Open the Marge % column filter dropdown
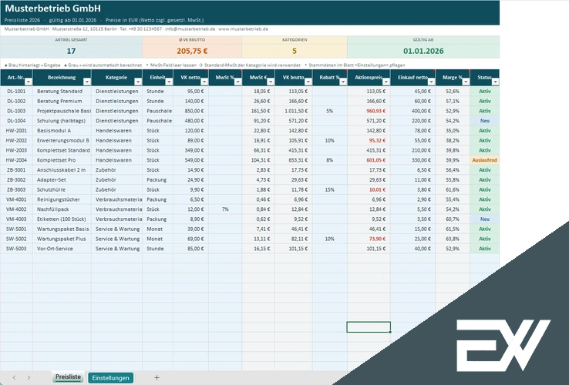 coord(466,82)
